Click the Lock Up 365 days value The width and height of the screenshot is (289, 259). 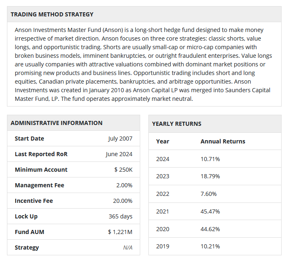click(121, 216)
